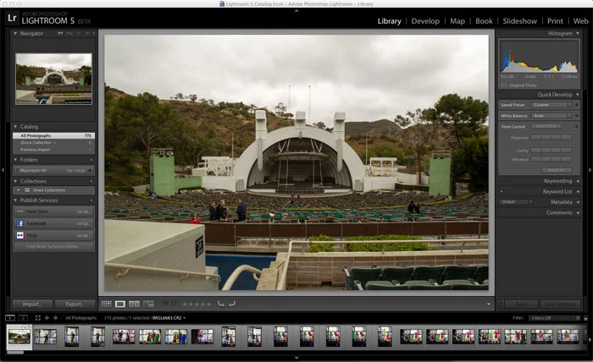
Task: Add new collection with plus icon
Action: (91, 182)
